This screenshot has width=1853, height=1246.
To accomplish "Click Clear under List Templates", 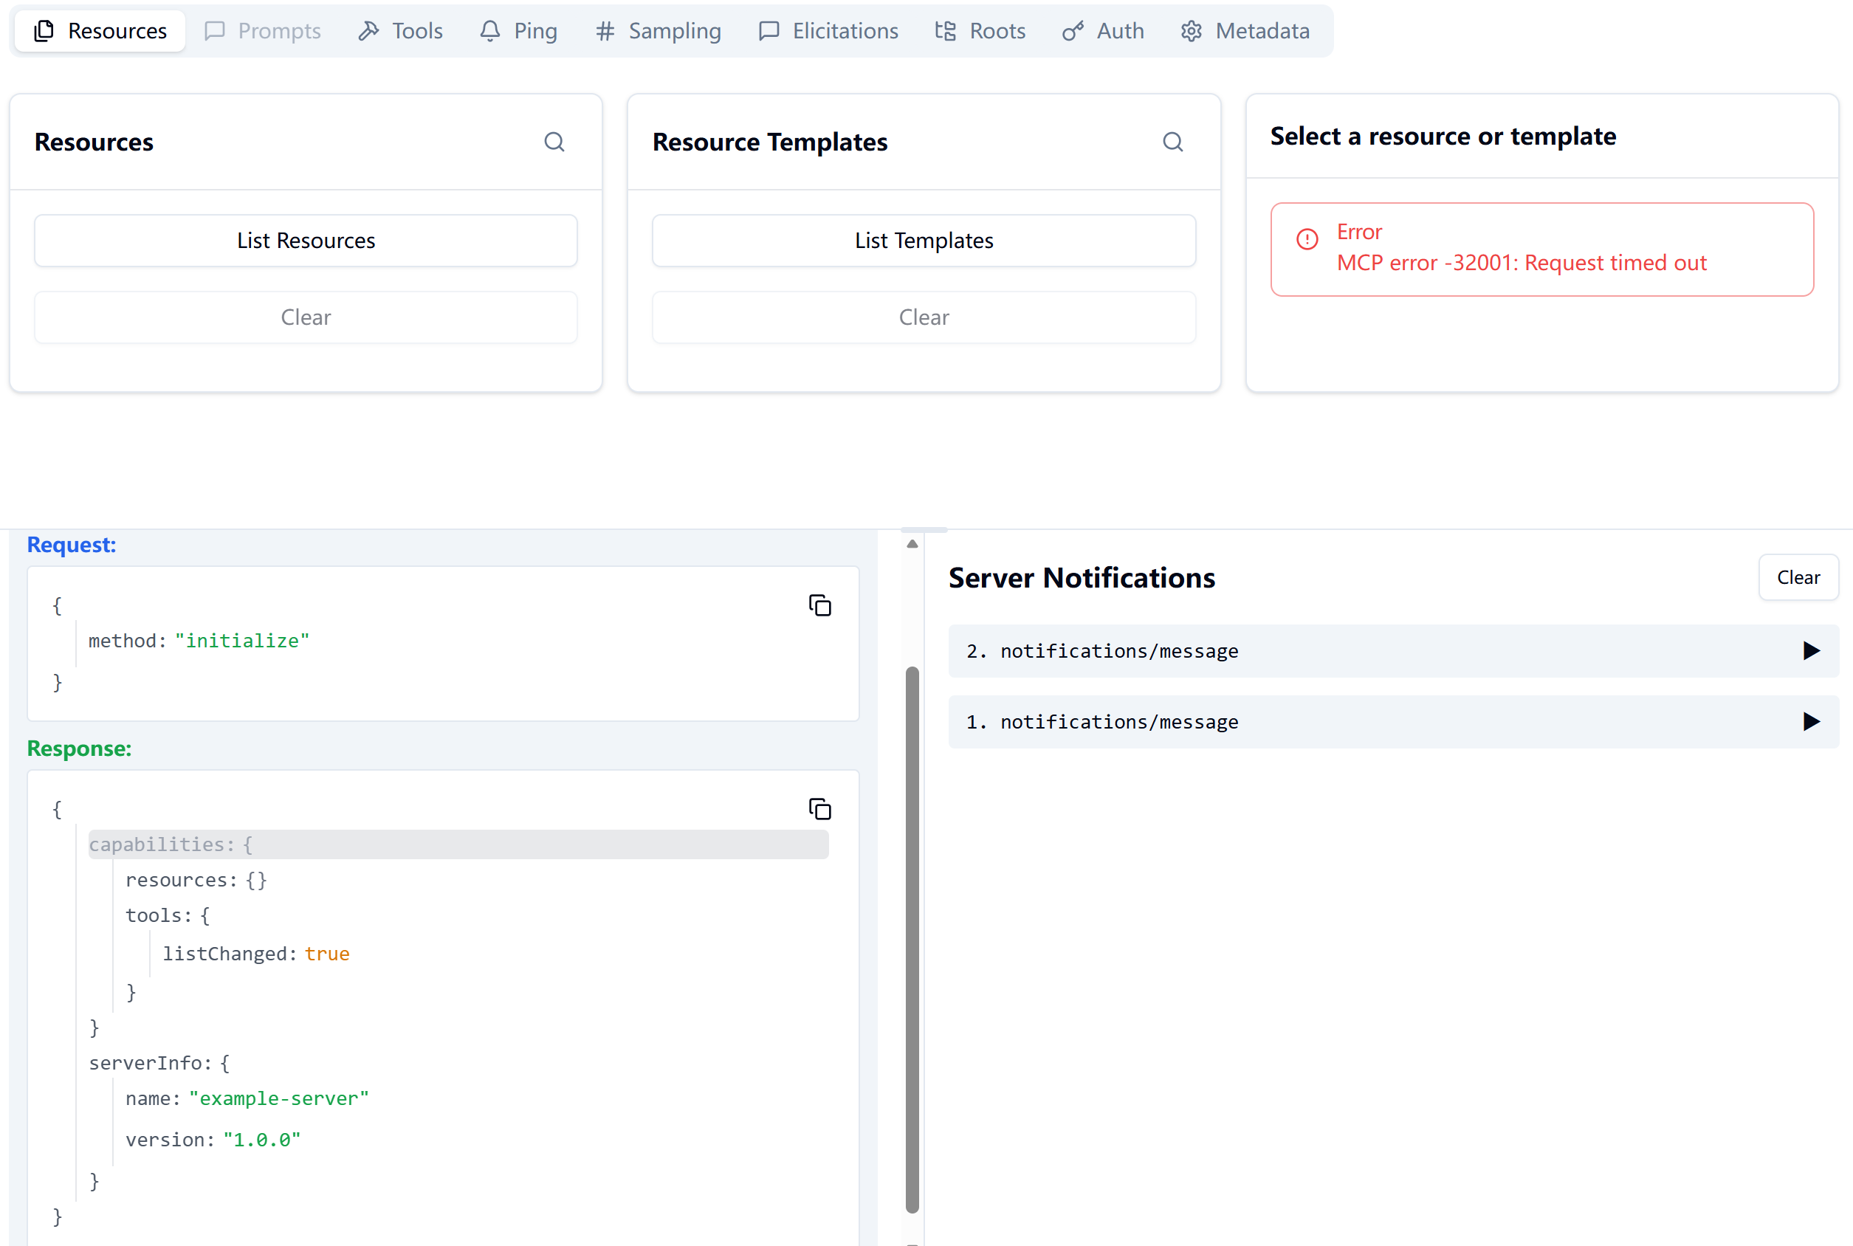I will 924,317.
